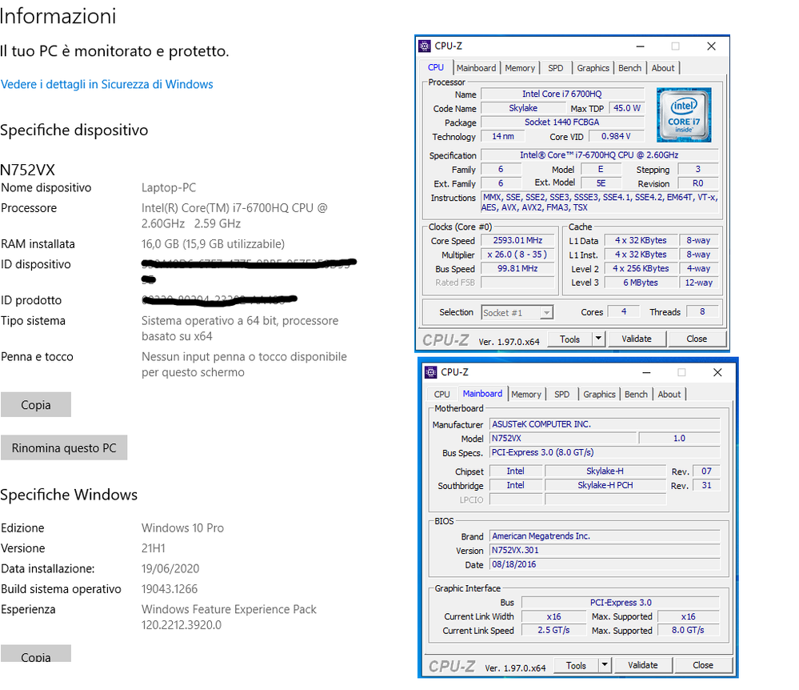799x690 pixels.
Task: Click Close button in top CPU-Z window
Action: point(697,339)
